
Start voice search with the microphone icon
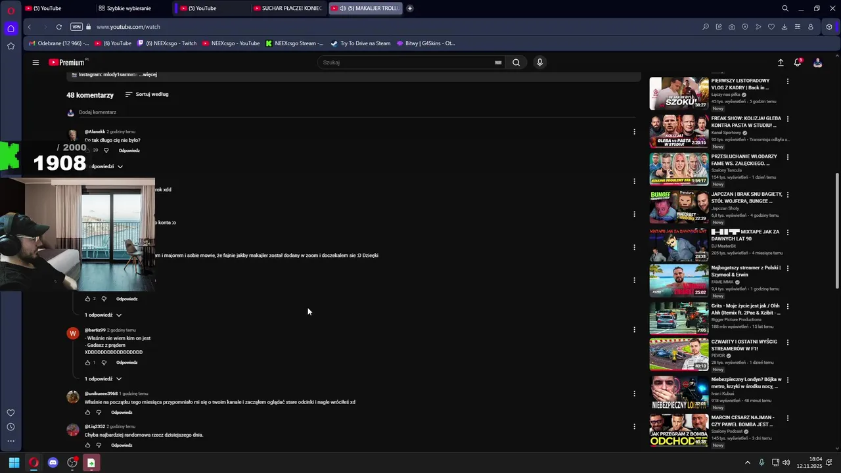539,62
